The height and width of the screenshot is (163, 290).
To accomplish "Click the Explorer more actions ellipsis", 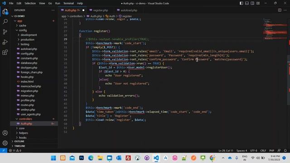I will 53,10.
